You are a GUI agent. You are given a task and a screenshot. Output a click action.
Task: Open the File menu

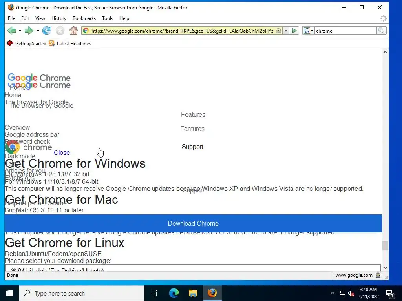tap(11, 18)
